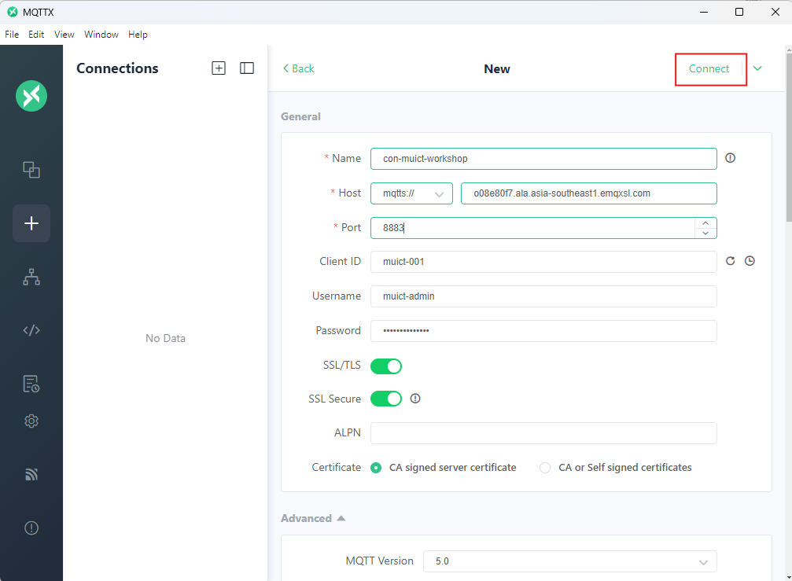Viewport: 792px width, 581px height.
Task: Click the Connect button
Action: [x=709, y=68]
